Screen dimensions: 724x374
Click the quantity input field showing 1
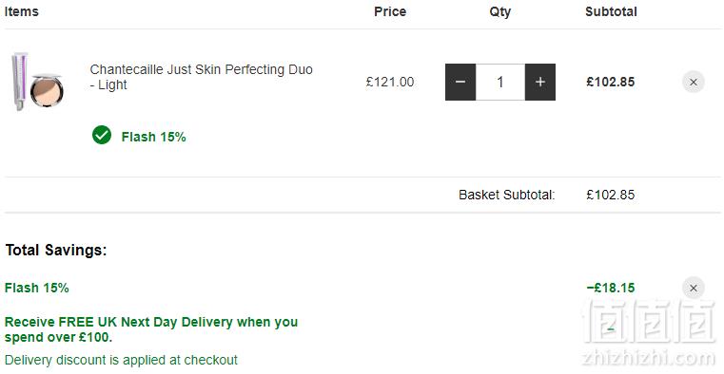pos(500,82)
